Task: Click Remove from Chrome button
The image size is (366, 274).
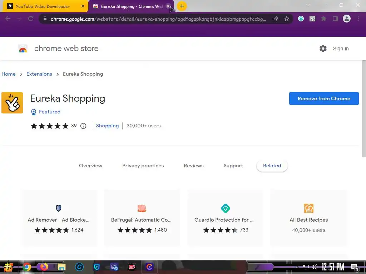Action: coord(324,98)
